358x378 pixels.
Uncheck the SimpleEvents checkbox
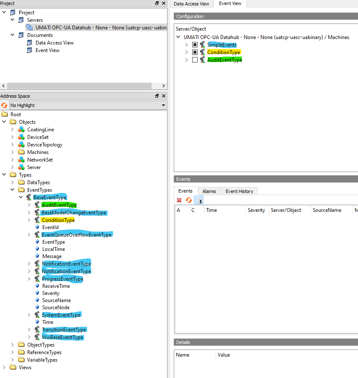click(x=194, y=44)
